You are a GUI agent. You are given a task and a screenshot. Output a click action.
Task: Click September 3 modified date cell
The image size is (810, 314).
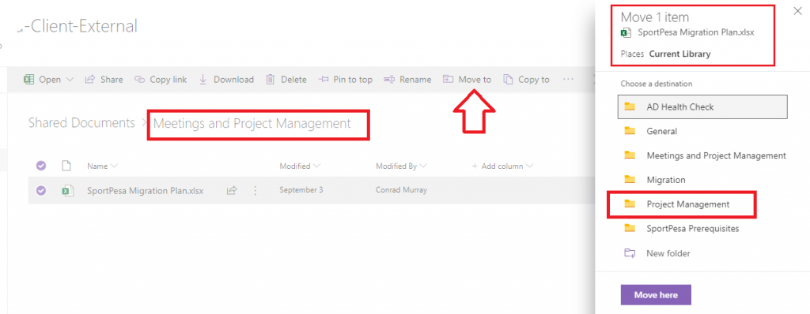click(x=301, y=189)
